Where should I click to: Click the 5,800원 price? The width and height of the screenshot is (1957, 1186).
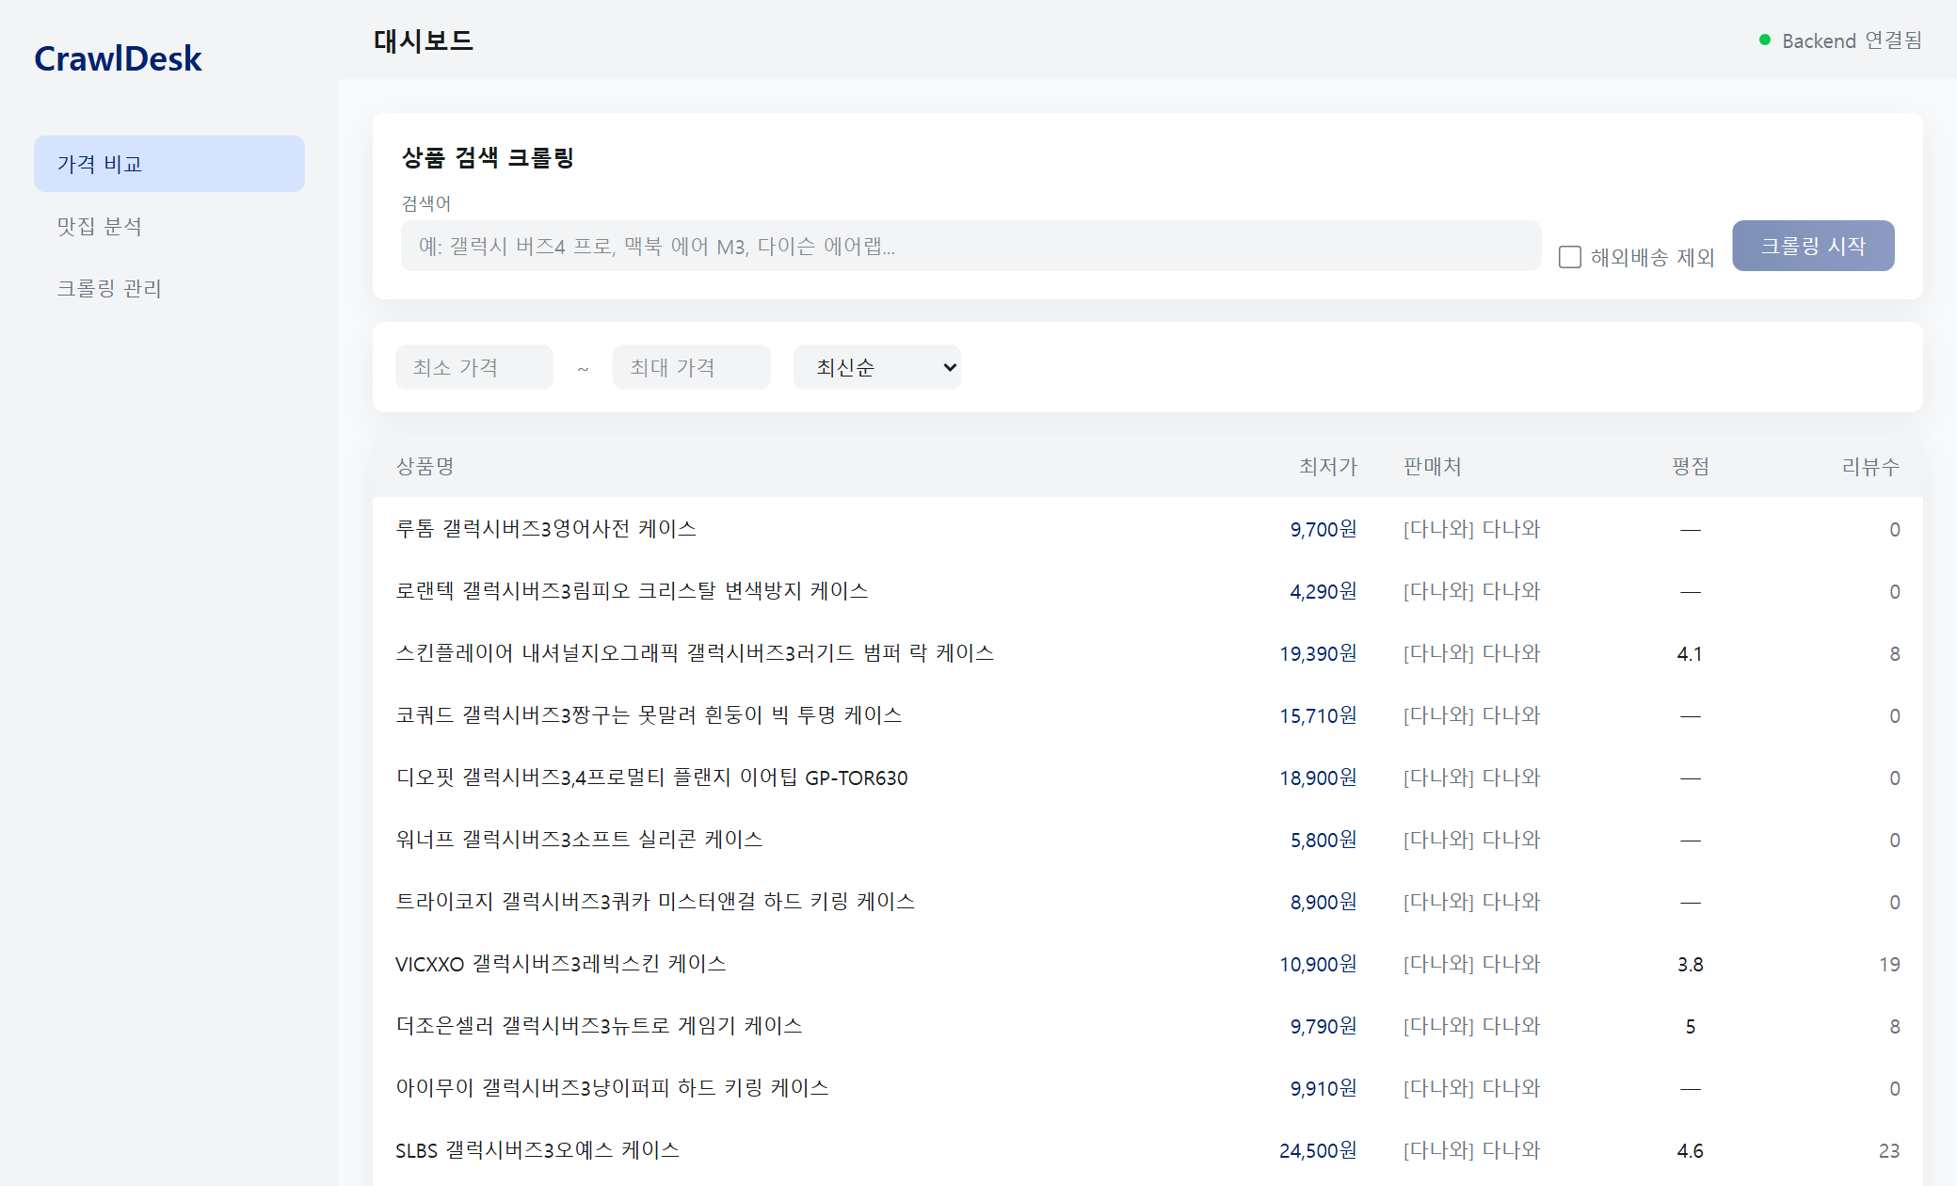click(1323, 840)
